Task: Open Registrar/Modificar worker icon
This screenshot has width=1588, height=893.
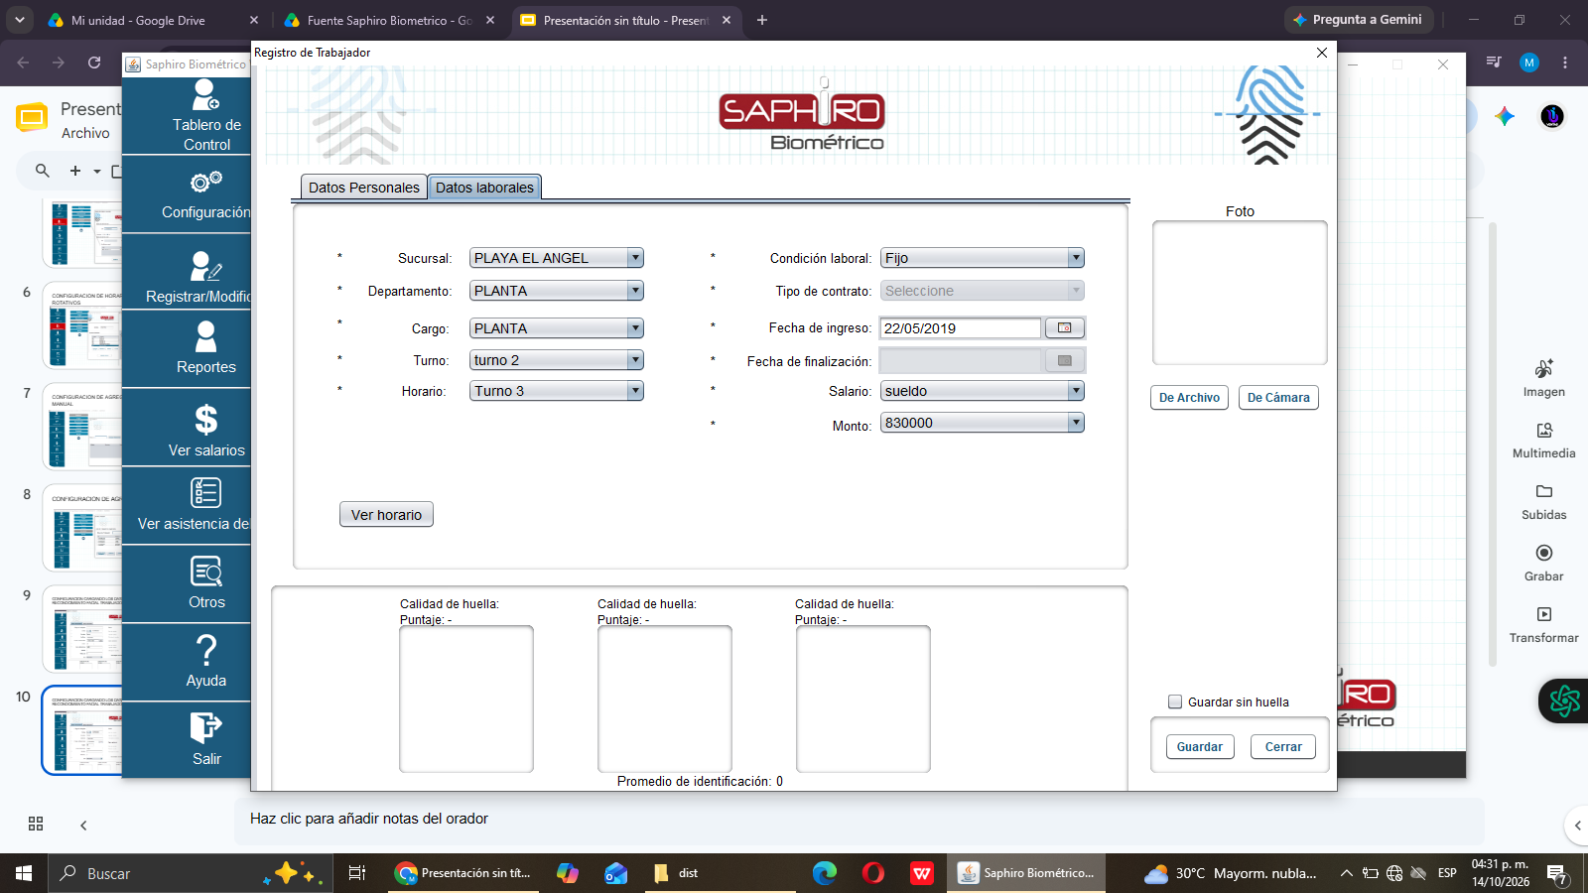Action: pos(205,266)
